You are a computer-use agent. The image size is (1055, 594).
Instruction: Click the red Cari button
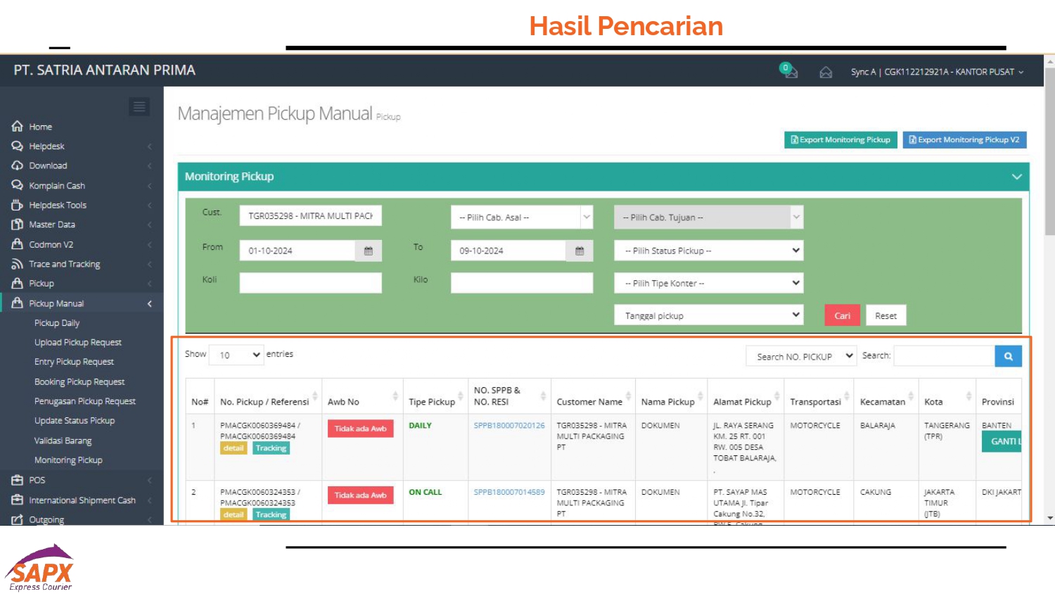pyautogui.click(x=842, y=315)
